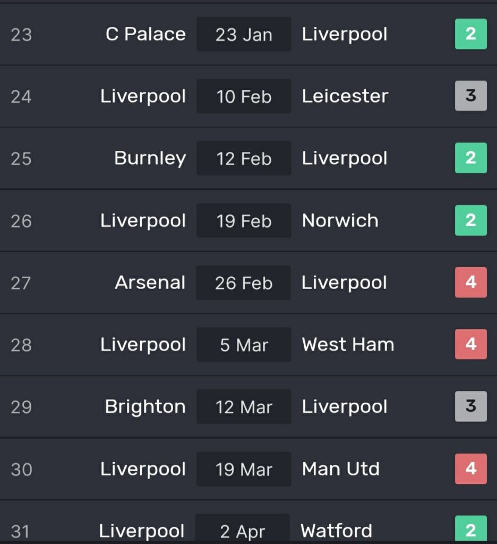Tap the 5 Mar date box
The width and height of the screenshot is (497, 544).
[x=244, y=345]
